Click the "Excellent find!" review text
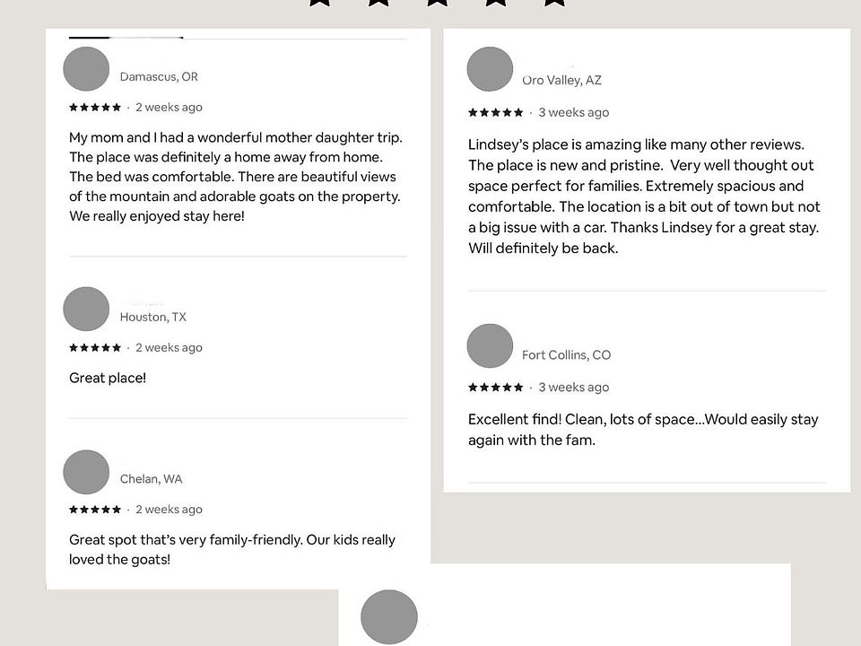Image resolution: width=861 pixels, height=646 pixels. [643, 430]
